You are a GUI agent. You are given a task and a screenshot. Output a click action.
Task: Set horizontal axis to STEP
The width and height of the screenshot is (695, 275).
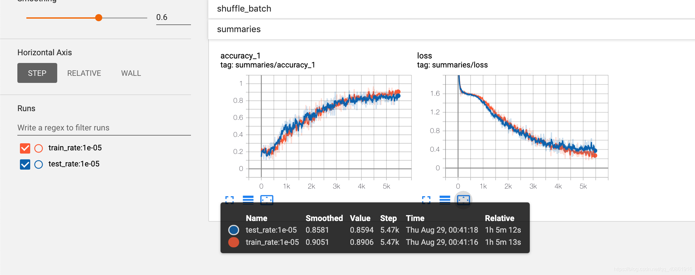click(x=37, y=73)
